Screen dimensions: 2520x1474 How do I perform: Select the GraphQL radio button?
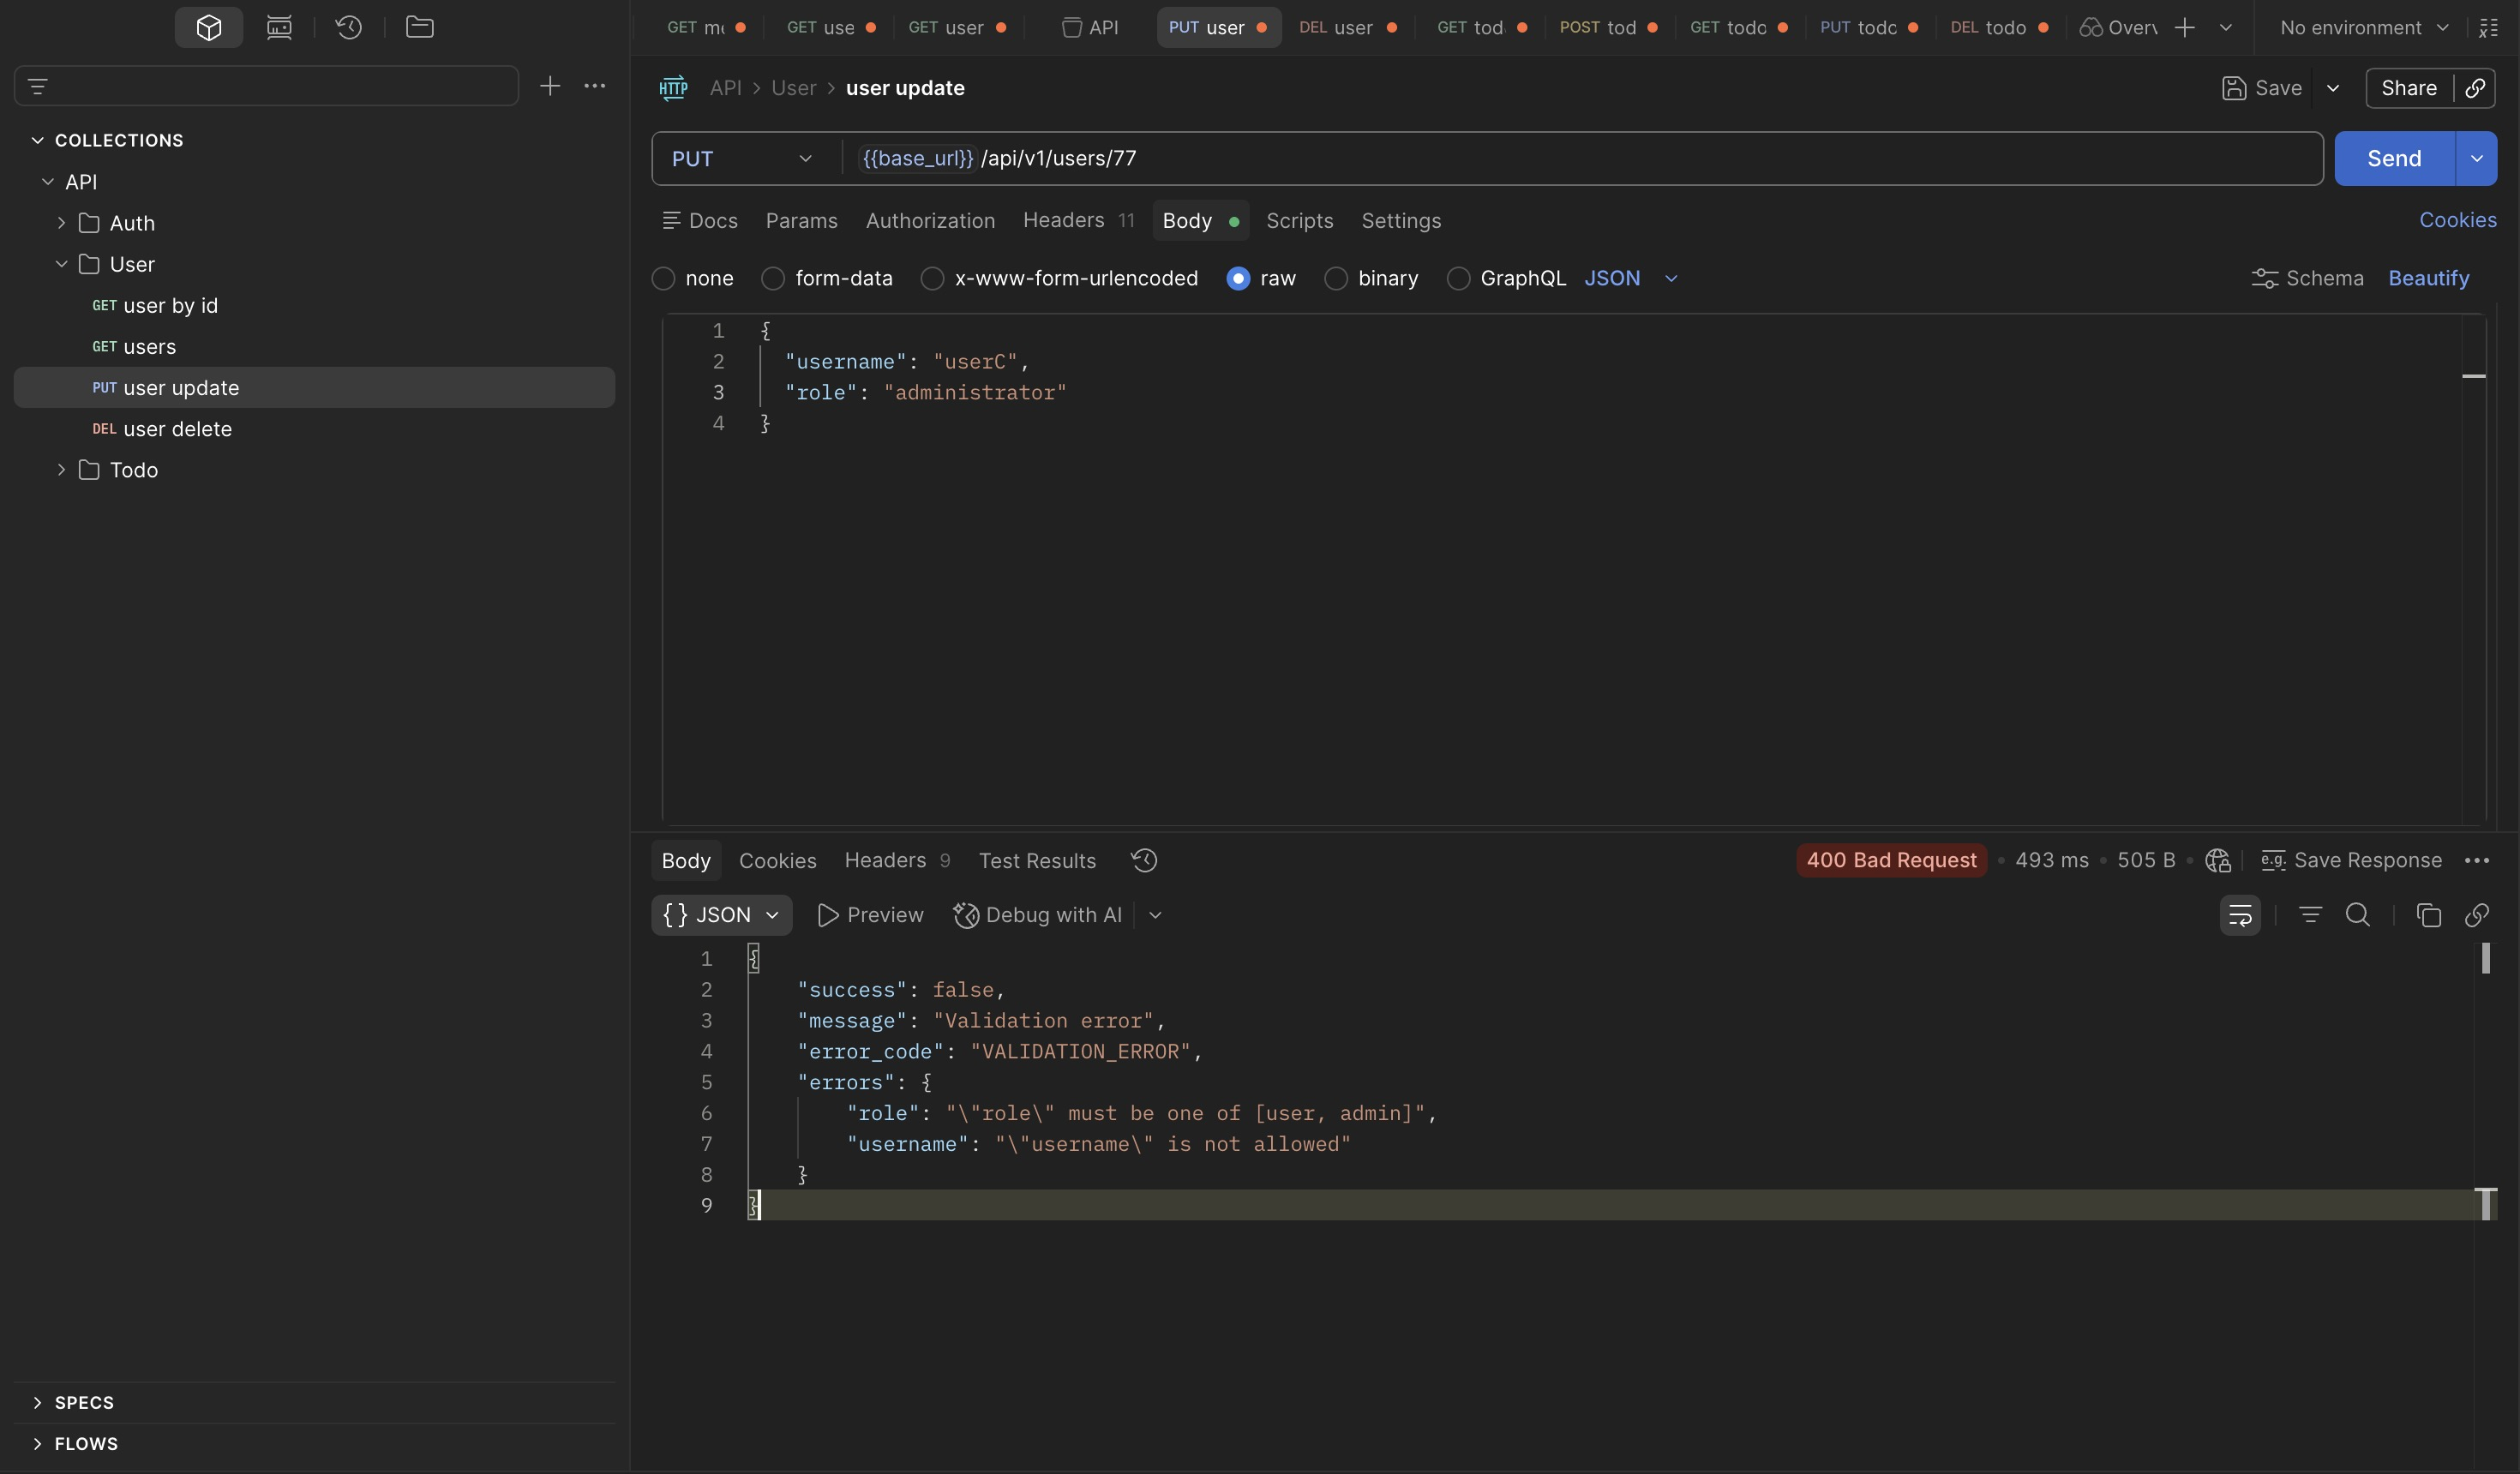(1459, 278)
